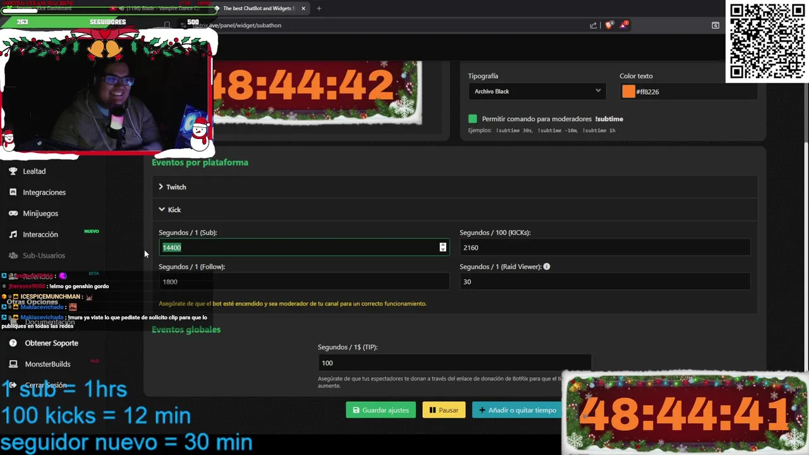Close the ChatBot and Widgets tab
The height and width of the screenshot is (455, 809).
pos(303,8)
